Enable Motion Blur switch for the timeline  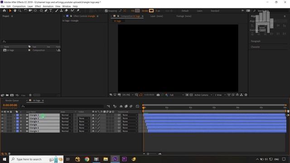pos(131,106)
